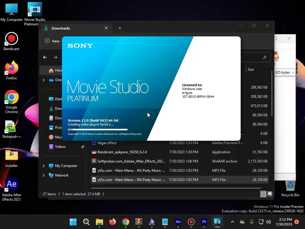Launch Adobe After Effects 2021 shortcut
Viewport: 305px width, 229px height.
12,189
